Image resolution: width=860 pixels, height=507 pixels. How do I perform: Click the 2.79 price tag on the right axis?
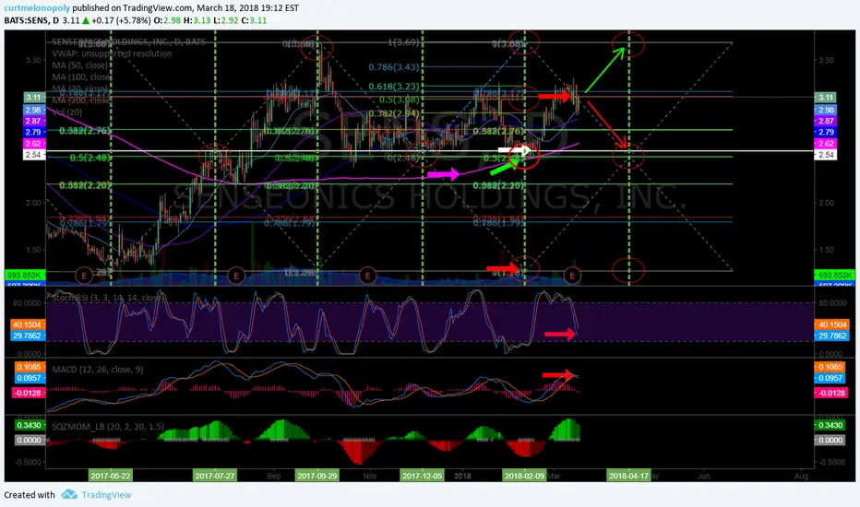[x=826, y=132]
